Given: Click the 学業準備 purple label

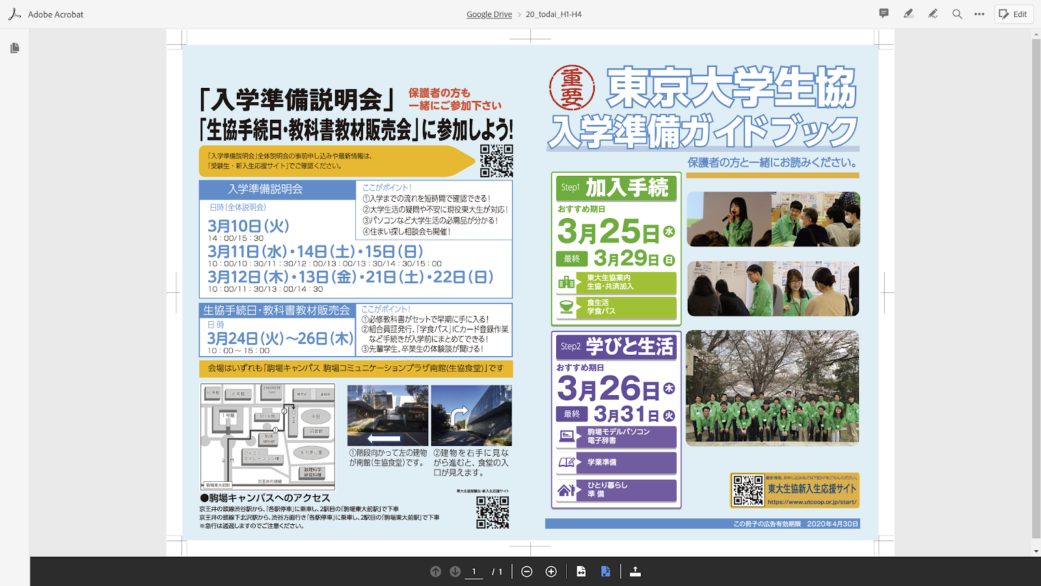Looking at the screenshot, I should coord(616,462).
